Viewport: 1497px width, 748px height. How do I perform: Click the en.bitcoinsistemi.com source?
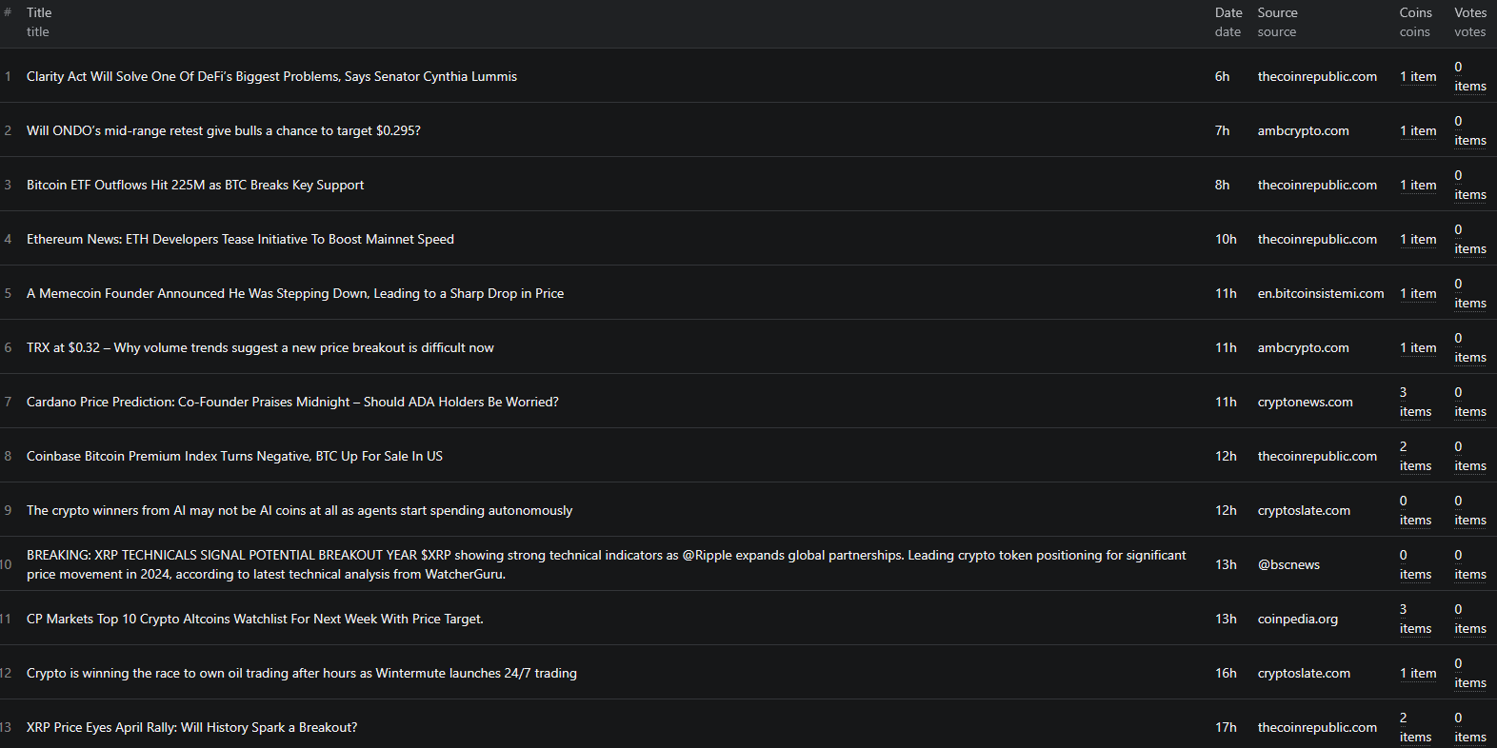click(1320, 293)
